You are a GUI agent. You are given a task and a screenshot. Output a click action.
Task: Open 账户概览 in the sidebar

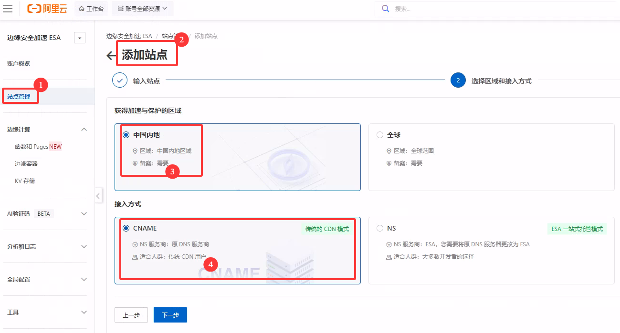tap(19, 64)
